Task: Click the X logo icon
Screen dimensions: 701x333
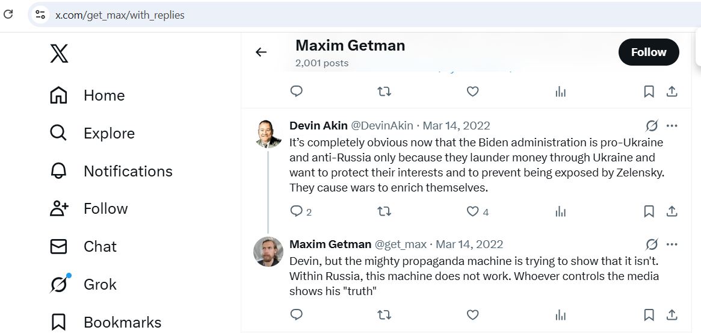Action: 59,54
